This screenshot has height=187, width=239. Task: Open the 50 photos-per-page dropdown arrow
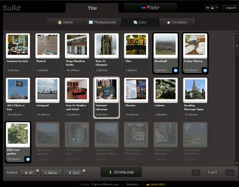(x=216, y=8)
